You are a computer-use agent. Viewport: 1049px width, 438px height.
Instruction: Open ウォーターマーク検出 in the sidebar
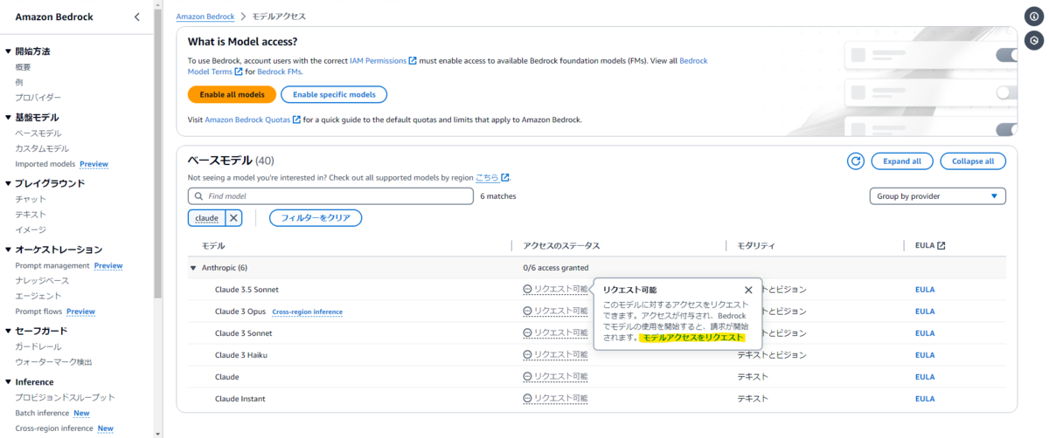pyautogui.click(x=53, y=362)
